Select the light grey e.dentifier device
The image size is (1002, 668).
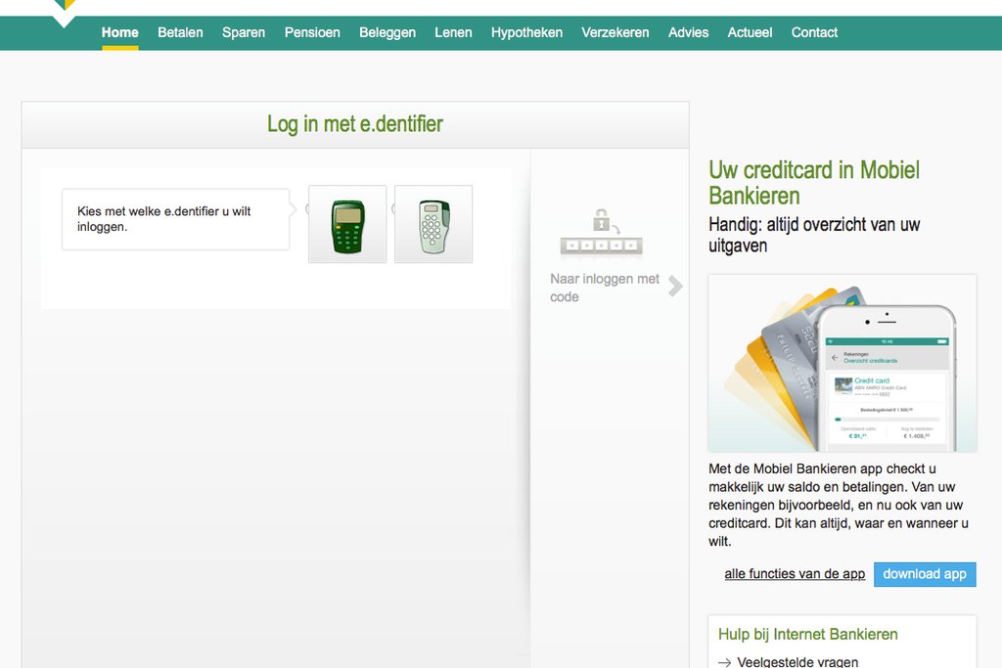433,225
